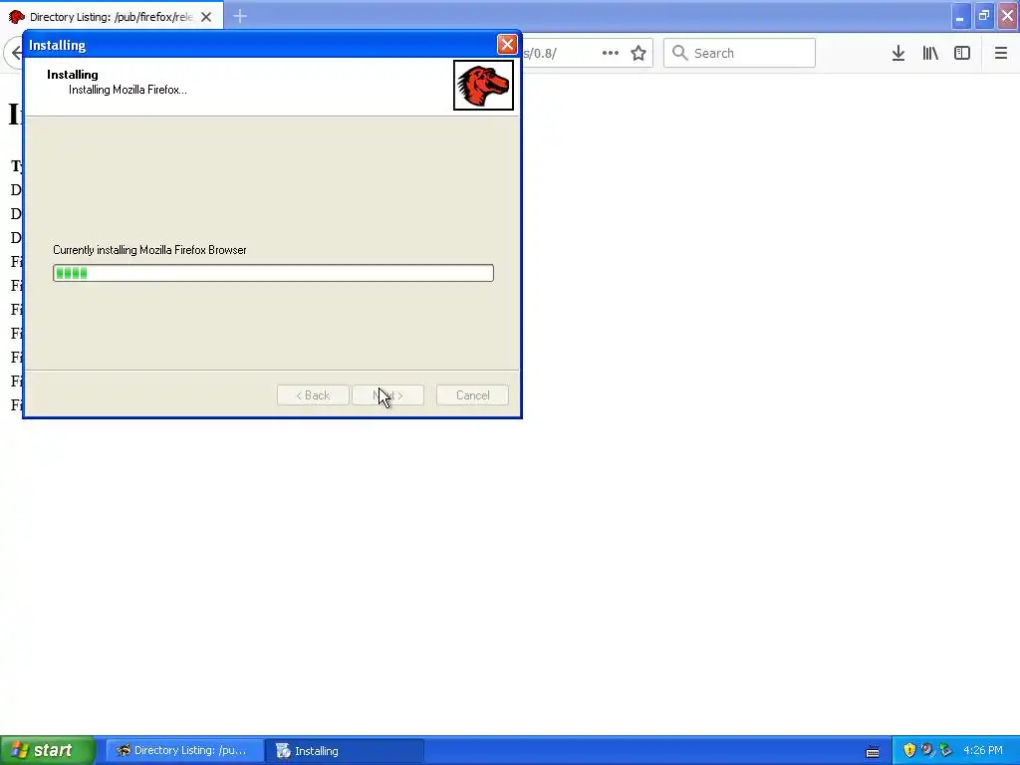Close the Directory Listing tab

coord(206,17)
